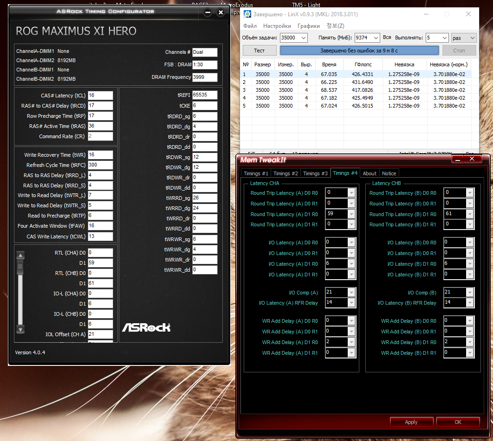Click the Channels # field
This screenshot has width=493, height=441.
pyautogui.click(x=205, y=52)
